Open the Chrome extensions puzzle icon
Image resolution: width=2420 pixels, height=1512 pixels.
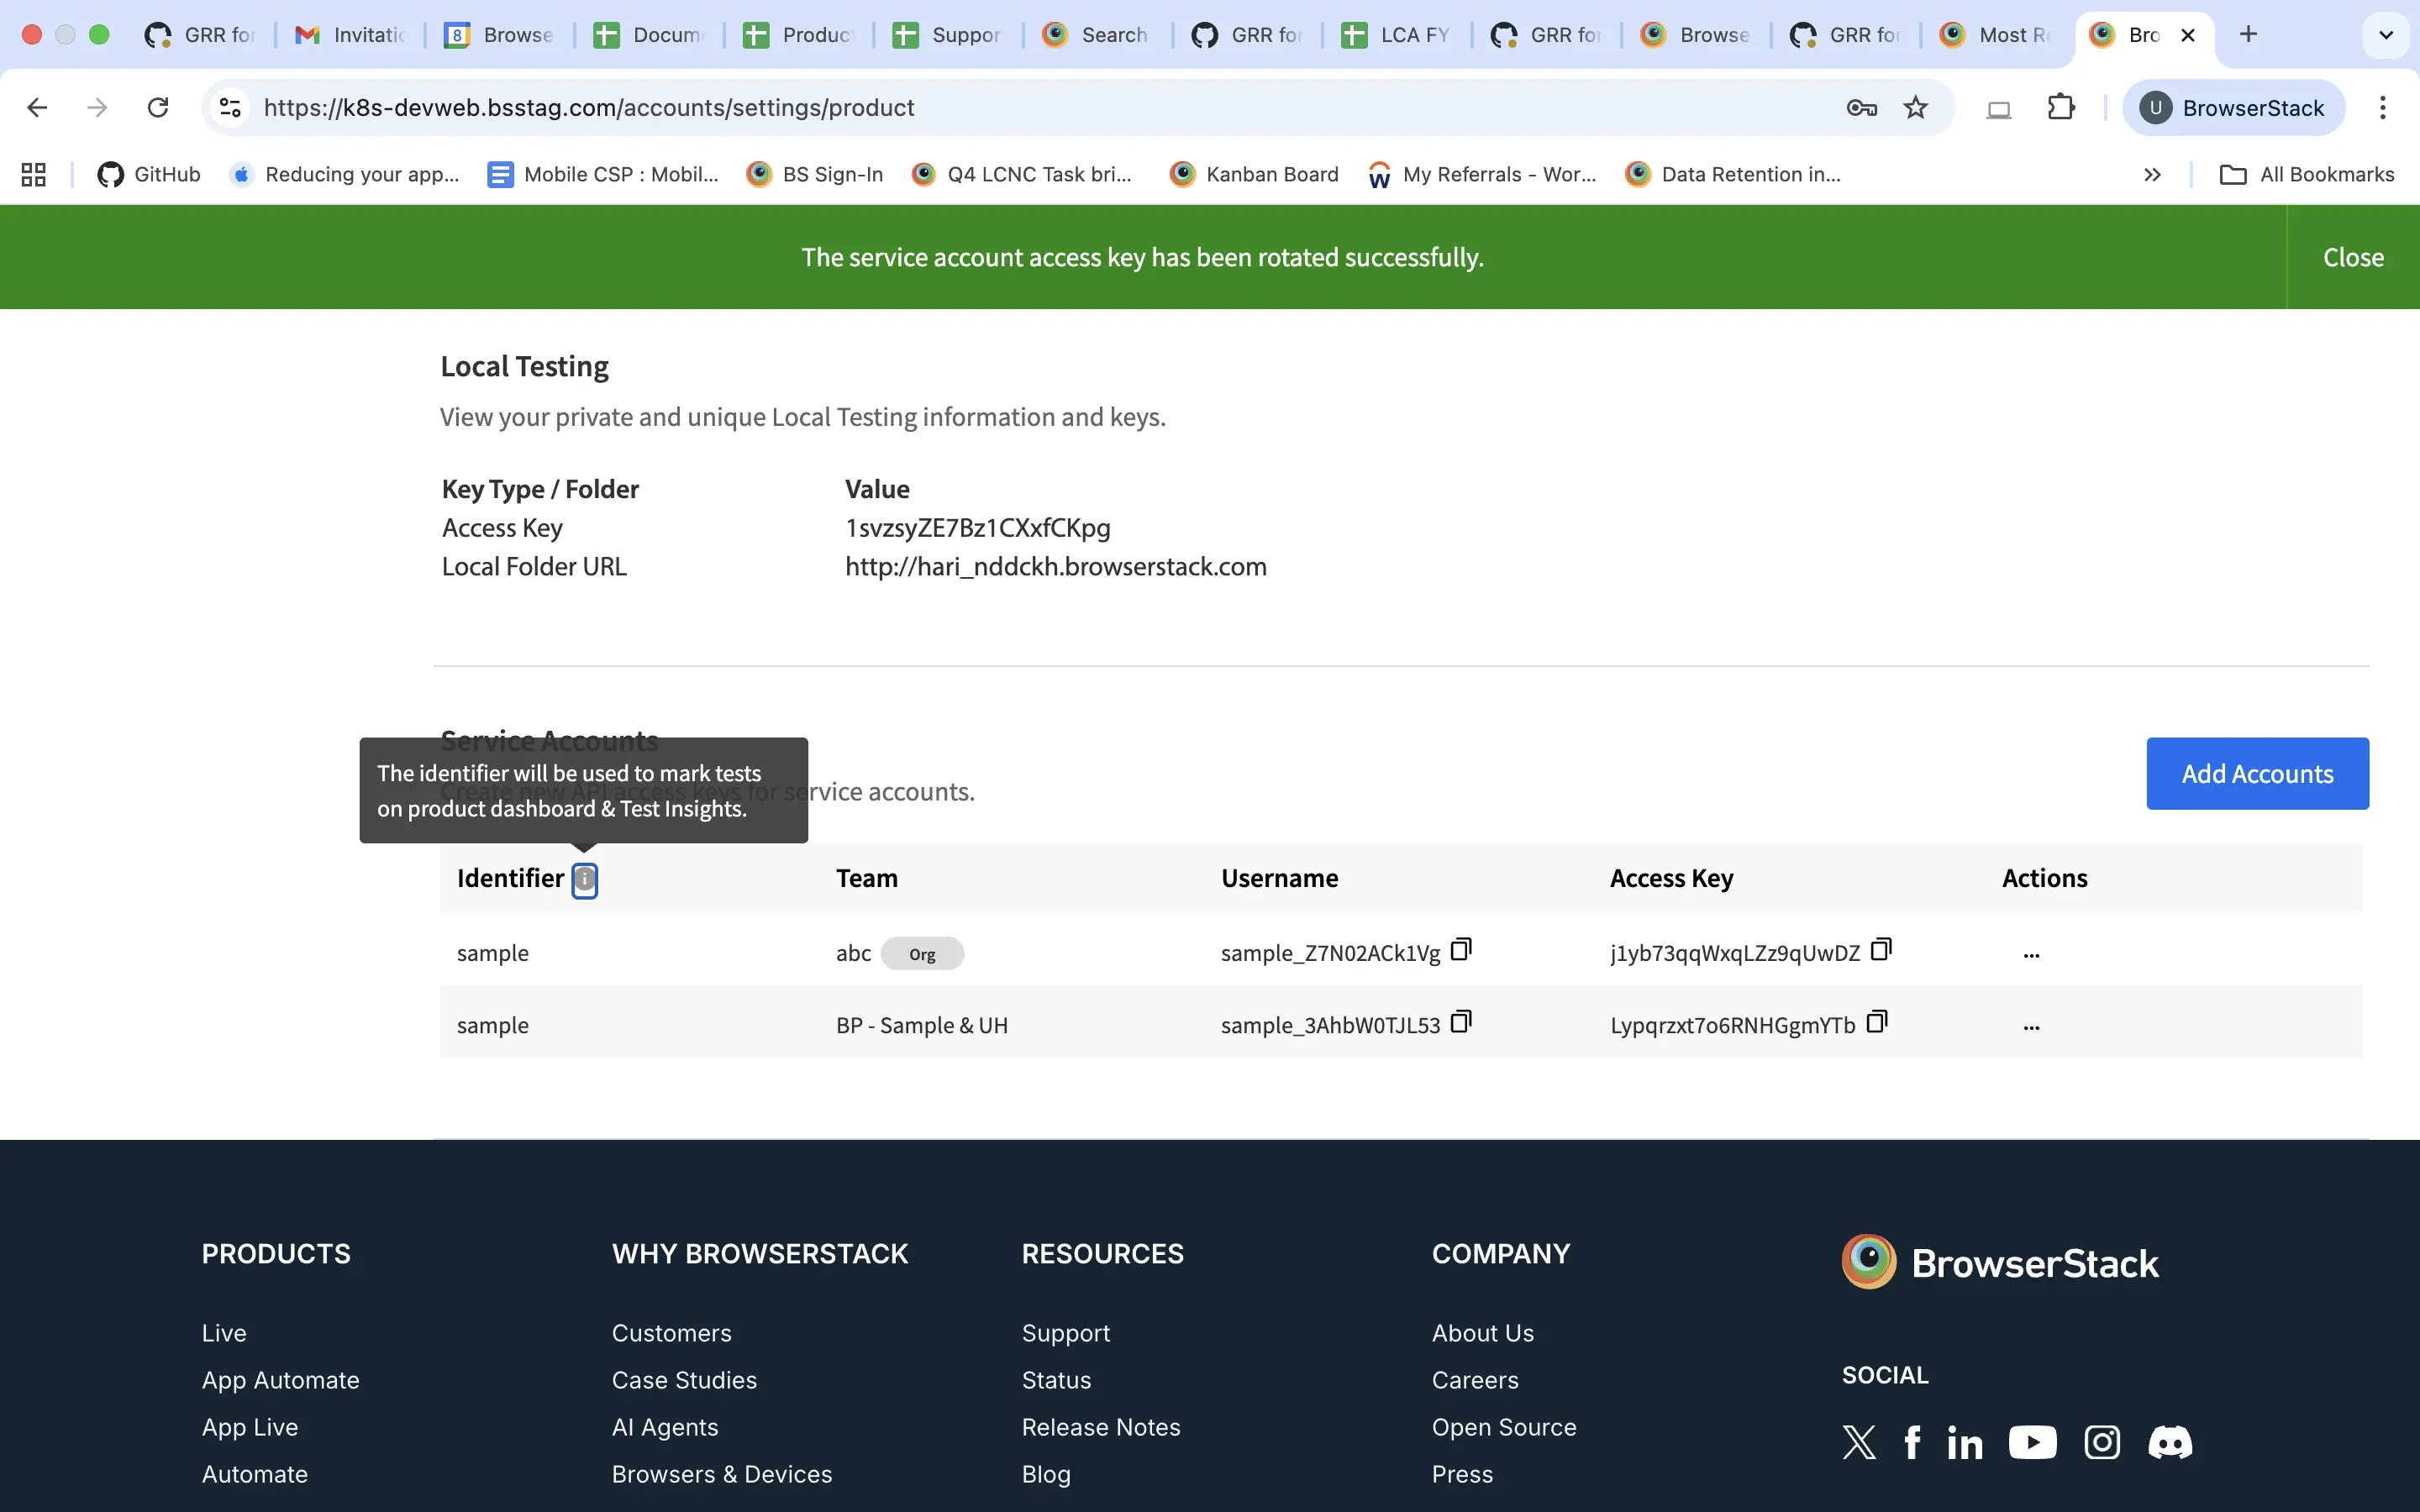click(2062, 107)
